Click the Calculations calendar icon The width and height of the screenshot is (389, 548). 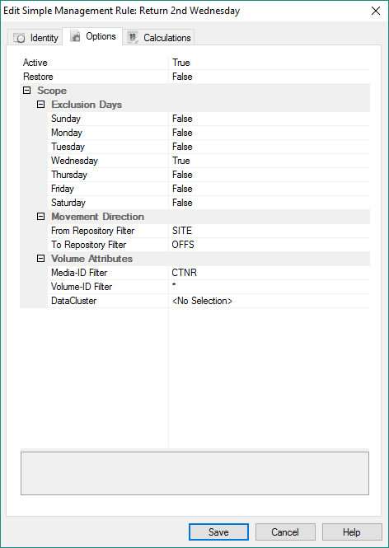pyautogui.click(x=133, y=37)
